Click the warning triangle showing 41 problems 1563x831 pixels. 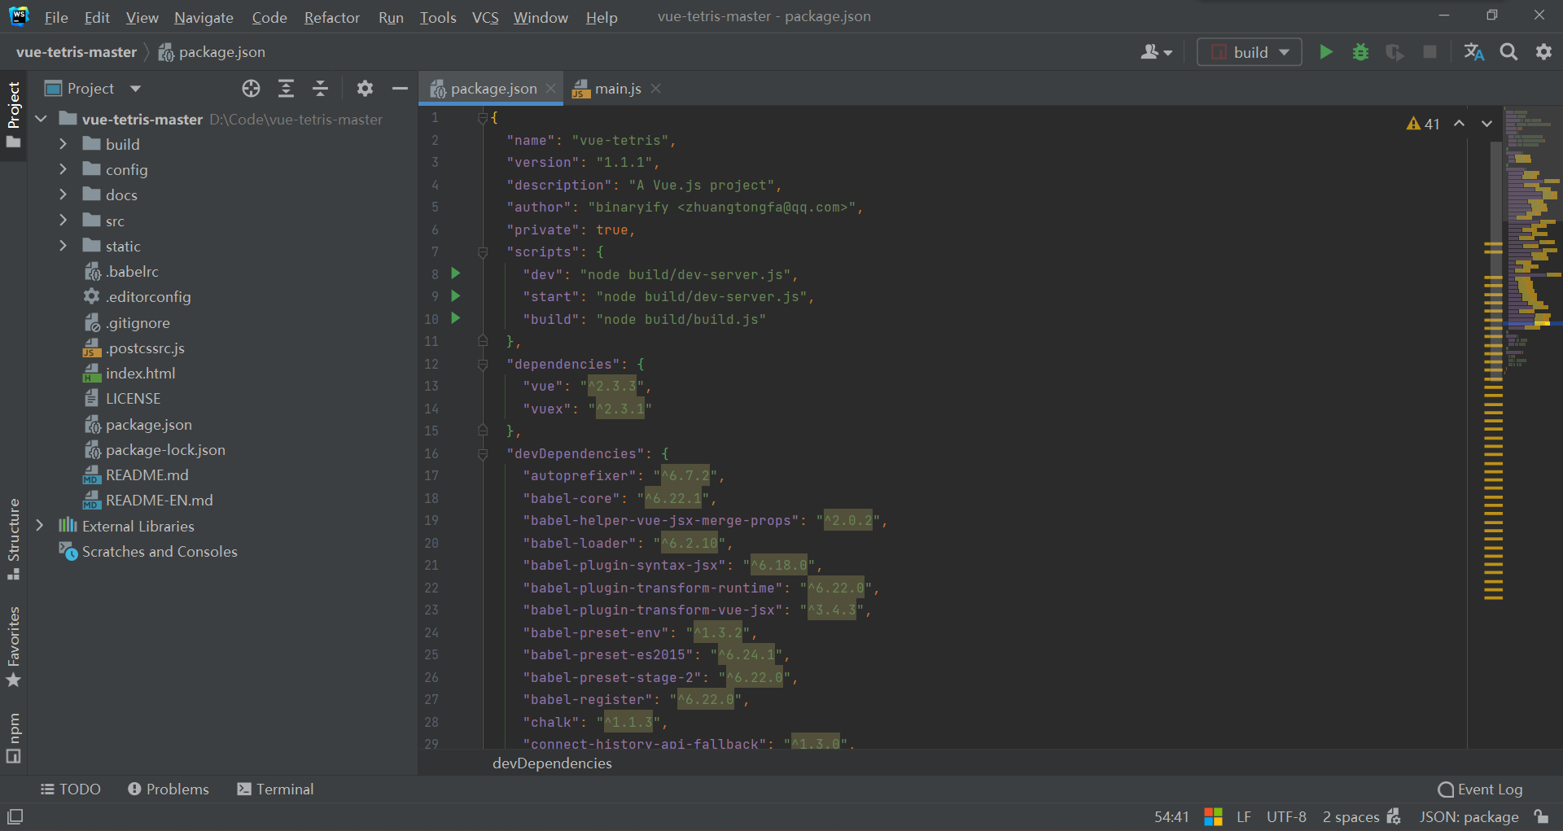[1423, 124]
